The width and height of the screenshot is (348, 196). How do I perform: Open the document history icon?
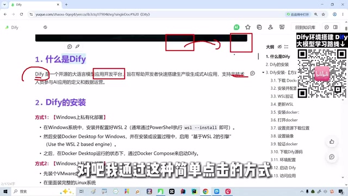pos(259,27)
